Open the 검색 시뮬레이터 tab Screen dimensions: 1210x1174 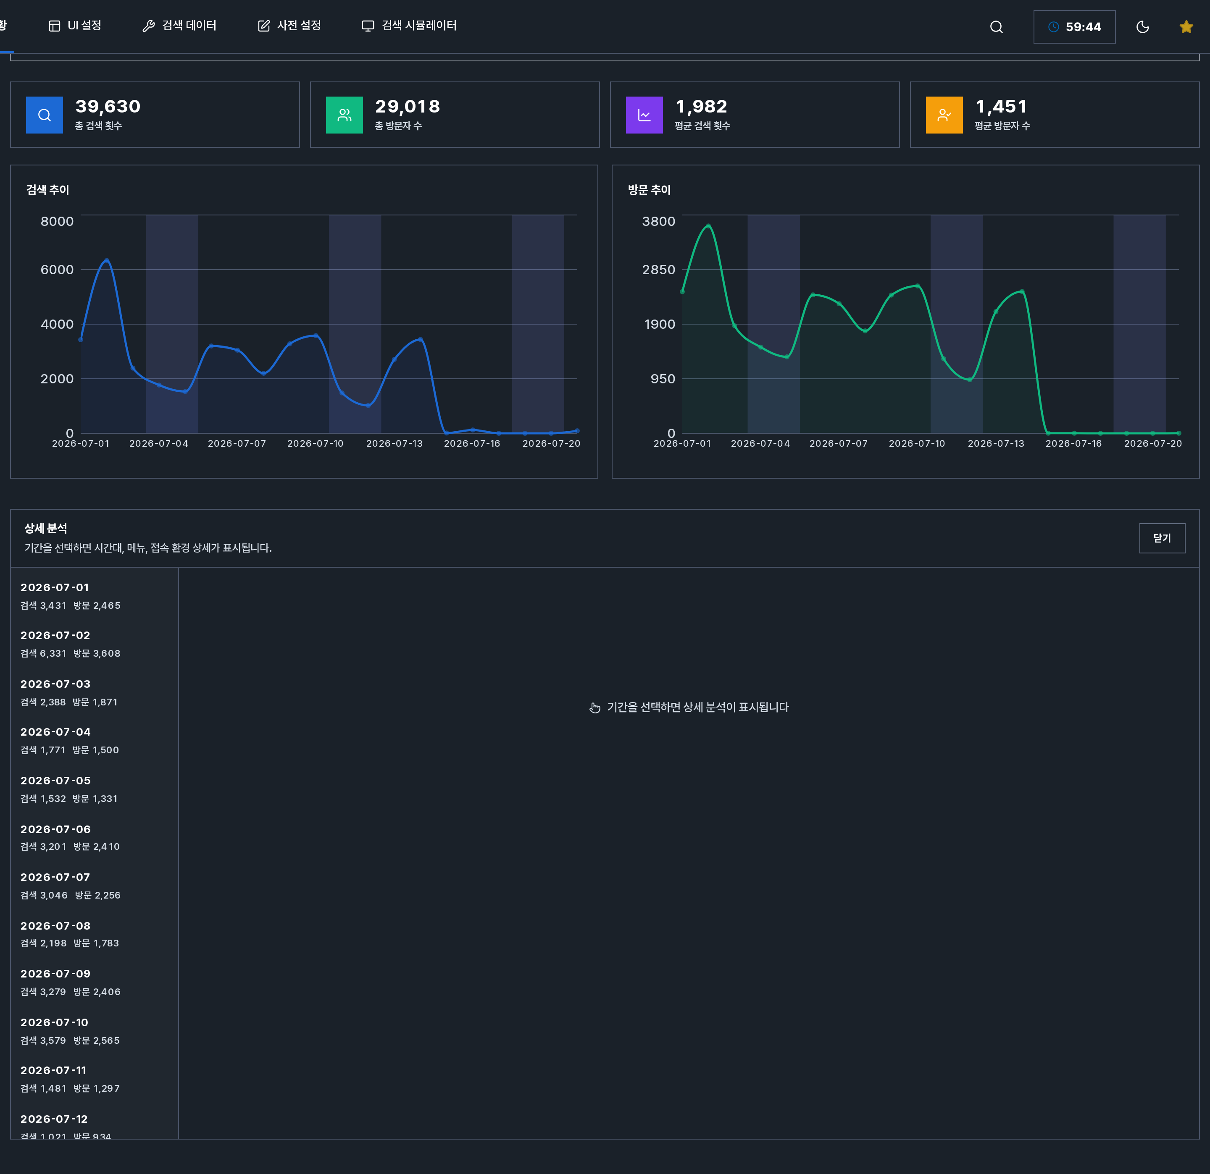click(x=409, y=25)
